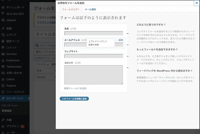This screenshot has width=200, height=134.
Task: Click inside the コメント text area
Action: click(x=93, y=75)
